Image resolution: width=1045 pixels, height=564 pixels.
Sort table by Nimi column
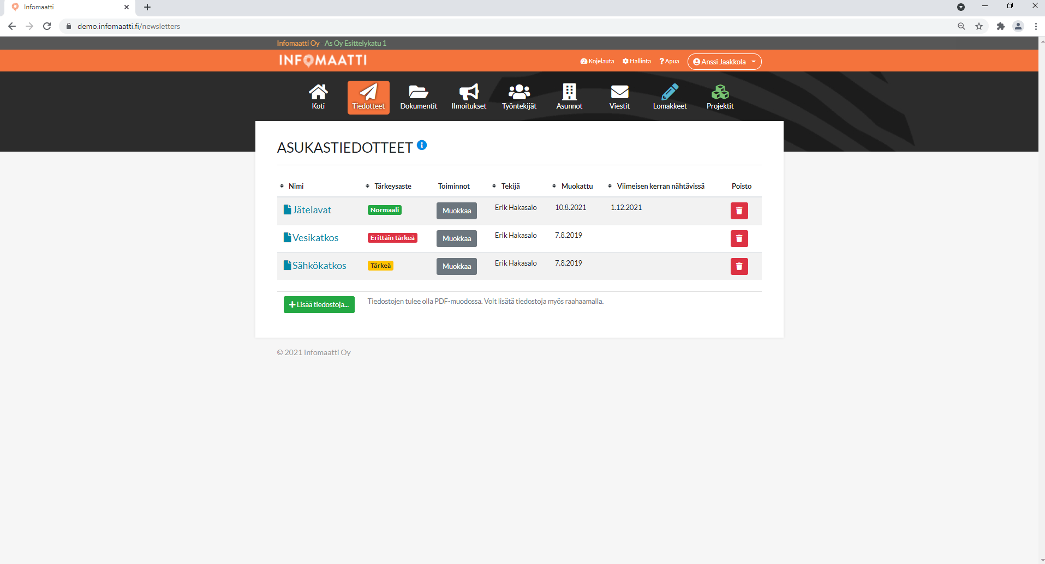tap(291, 186)
